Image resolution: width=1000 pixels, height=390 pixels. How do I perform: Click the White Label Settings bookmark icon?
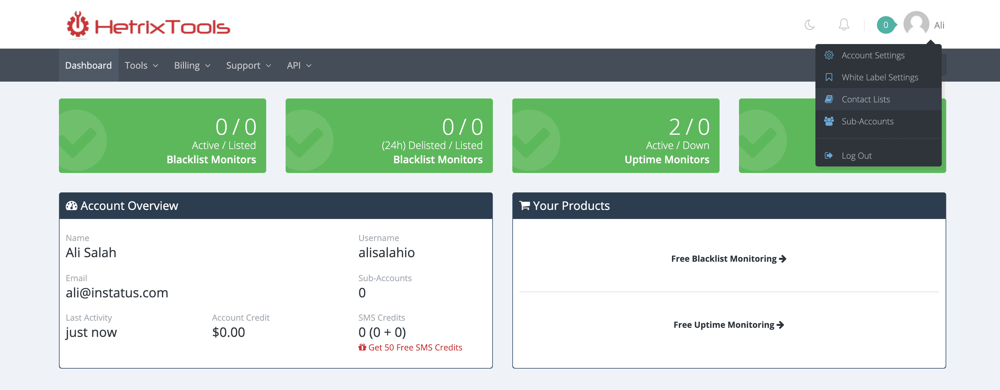[829, 77]
